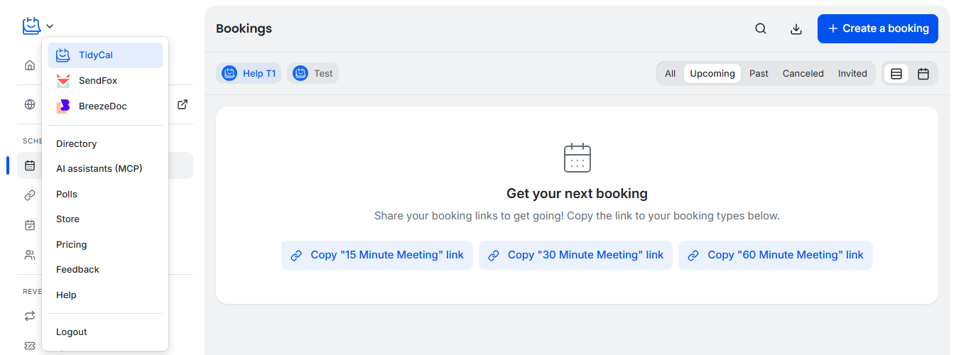
Task: Select the Upcoming bookings tab
Action: pos(712,74)
